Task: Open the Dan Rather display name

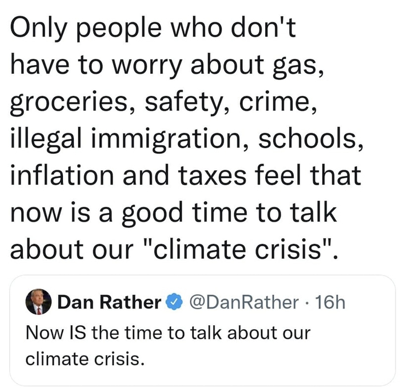Action: coord(109,302)
